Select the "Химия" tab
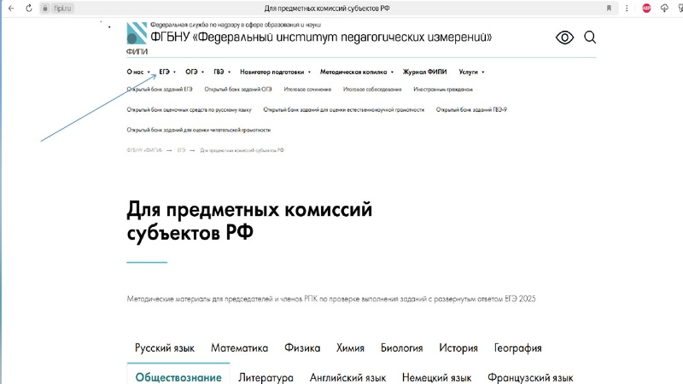683x384 pixels. tap(350, 348)
